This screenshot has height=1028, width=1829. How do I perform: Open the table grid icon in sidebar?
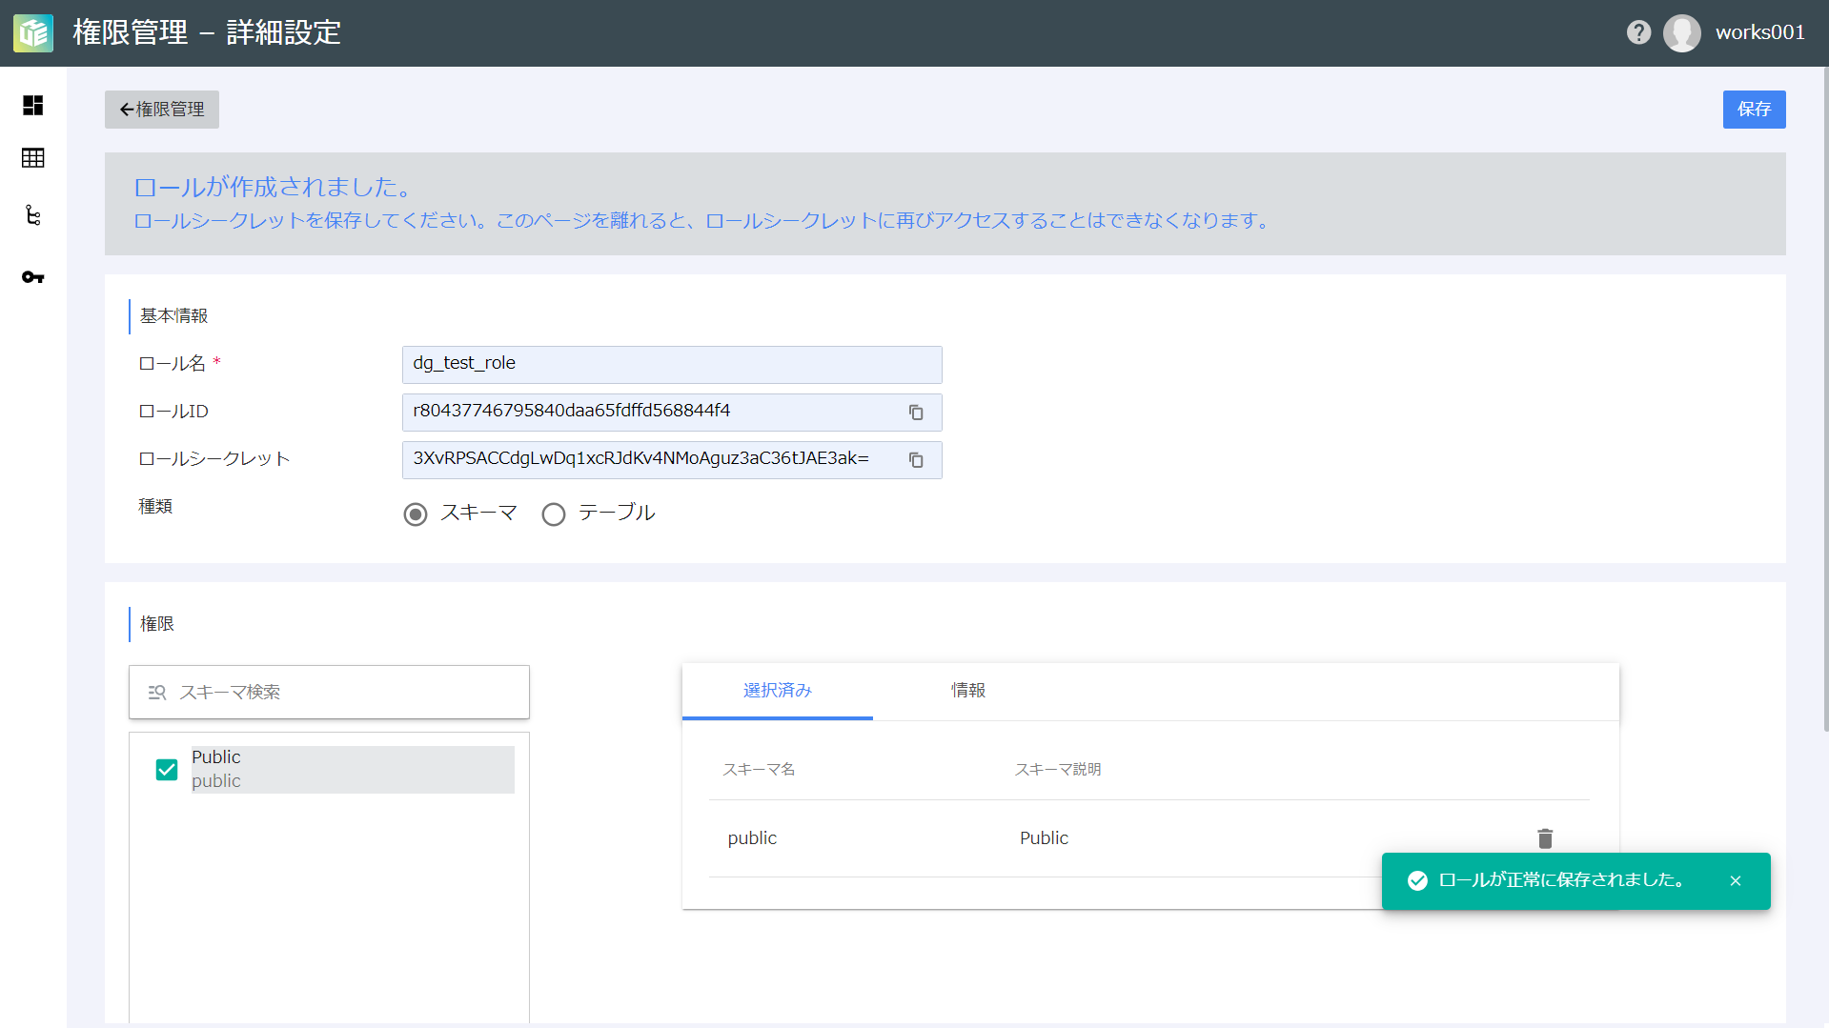click(x=33, y=158)
